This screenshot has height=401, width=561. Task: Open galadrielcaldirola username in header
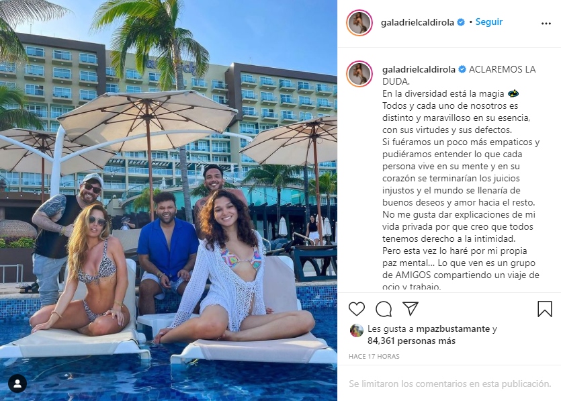point(417,23)
